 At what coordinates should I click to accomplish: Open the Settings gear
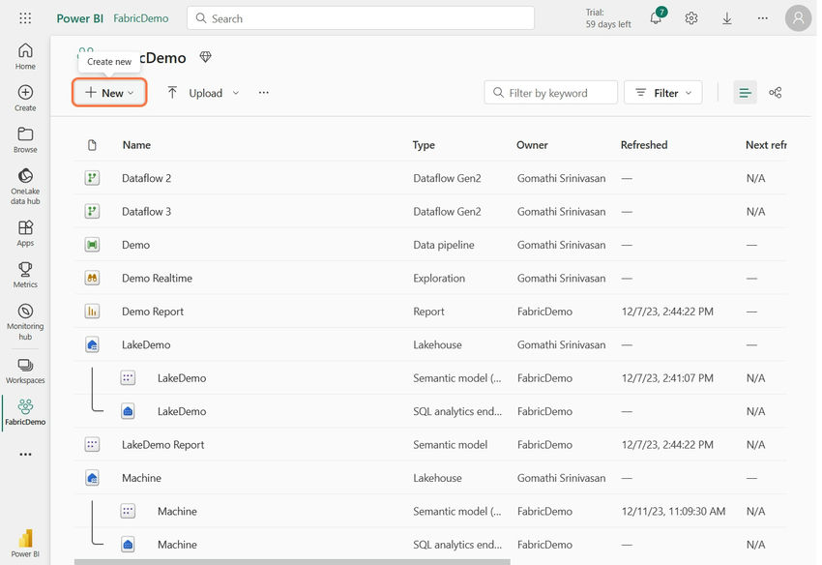click(x=691, y=18)
